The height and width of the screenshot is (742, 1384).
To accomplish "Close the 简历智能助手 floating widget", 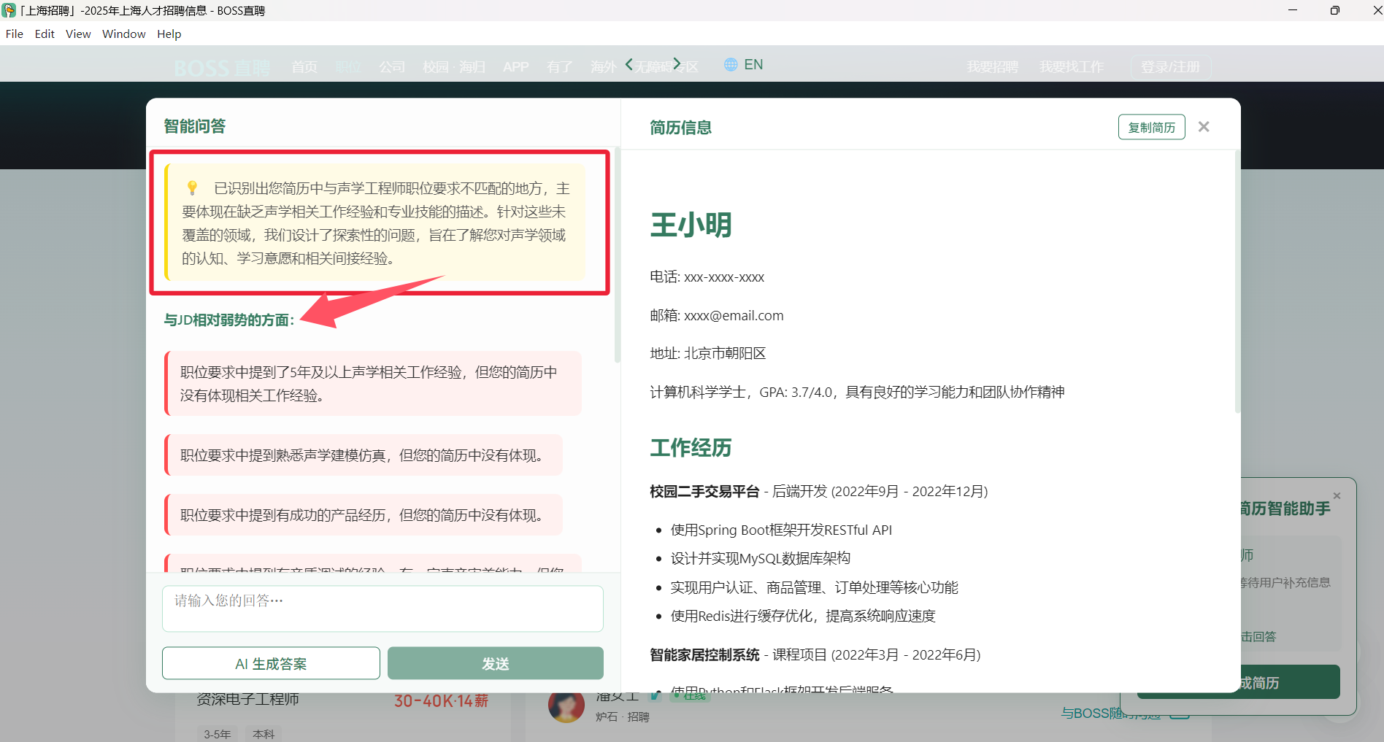I will coord(1337,496).
